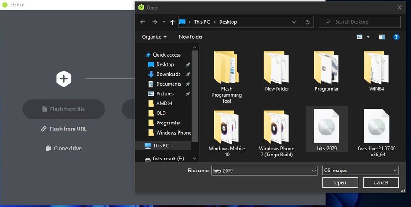Expand the File name dropdown arrow
The image size is (411, 207).
[x=314, y=171]
